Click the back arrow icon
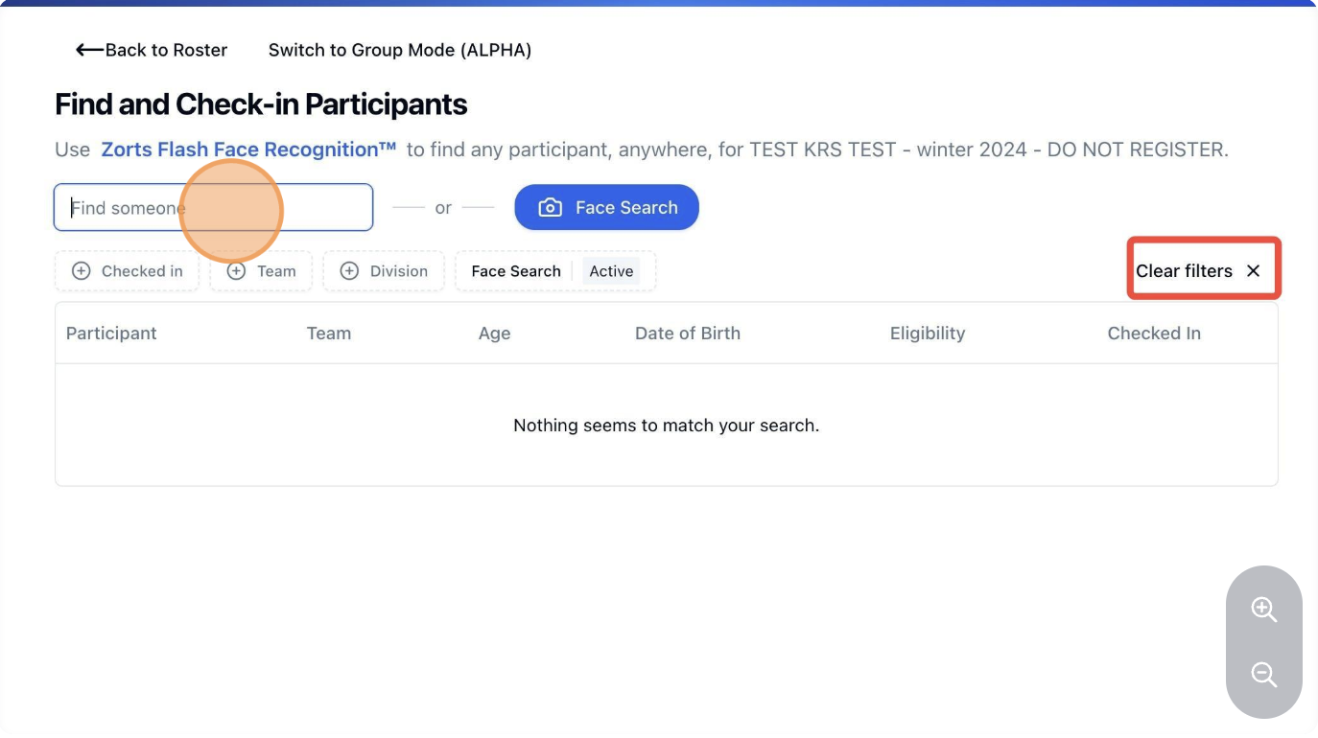1318x738 pixels. (89, 50)
